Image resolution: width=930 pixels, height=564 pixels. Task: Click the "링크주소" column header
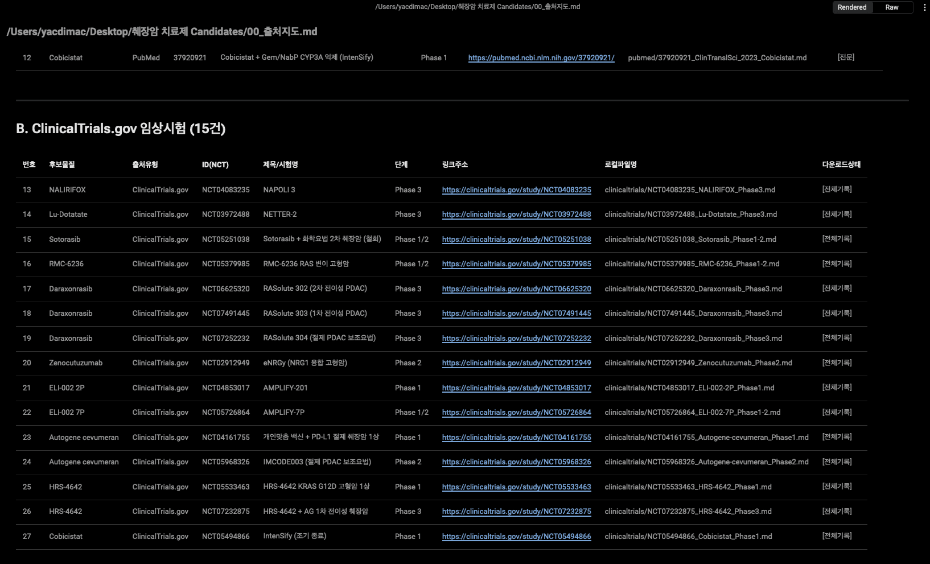[455, 164]
